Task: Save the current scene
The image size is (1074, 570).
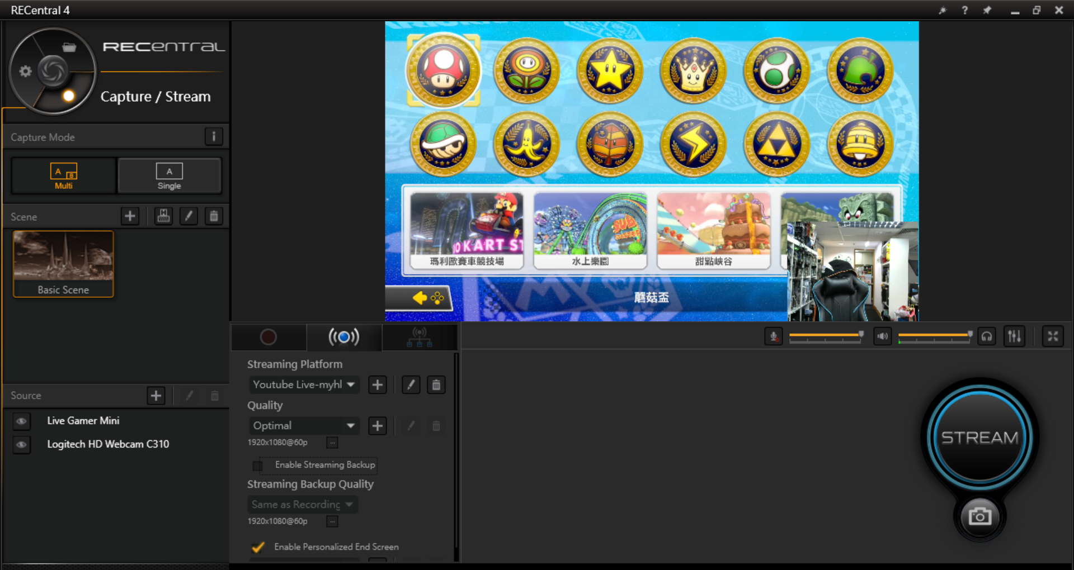Action: 163,216
